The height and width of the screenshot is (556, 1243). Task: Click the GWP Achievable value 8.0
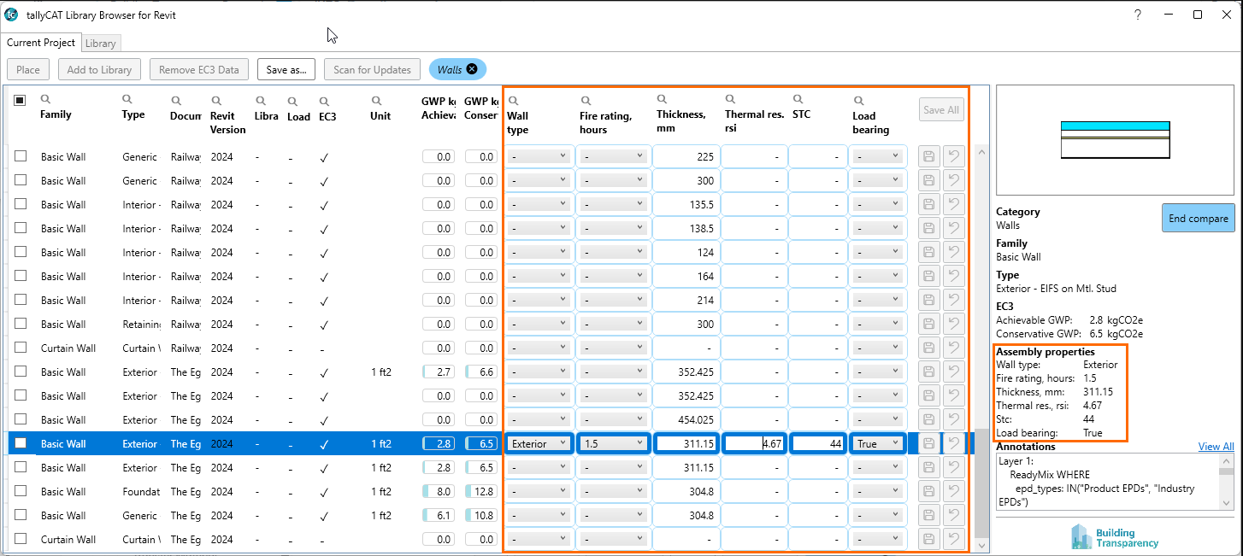(439, 491)
